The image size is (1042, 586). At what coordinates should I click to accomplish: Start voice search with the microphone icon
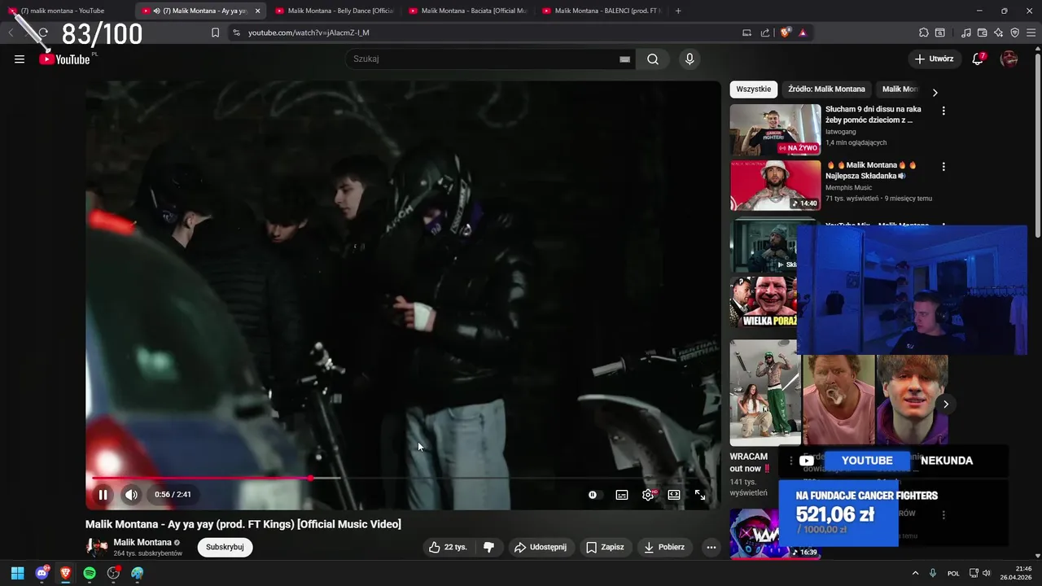click(690, 59)
